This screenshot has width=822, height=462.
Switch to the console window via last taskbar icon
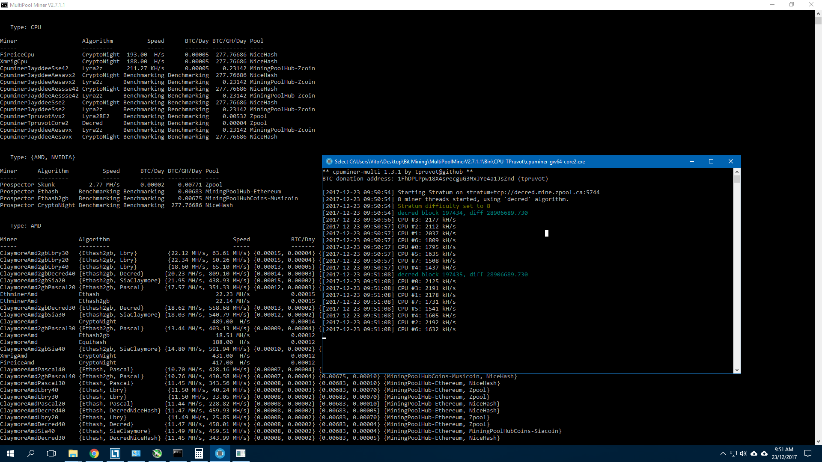pos(241,453)
